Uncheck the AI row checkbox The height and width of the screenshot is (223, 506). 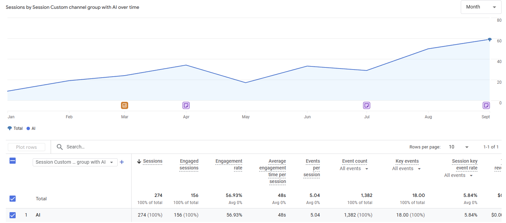click(x=13, y=215)
